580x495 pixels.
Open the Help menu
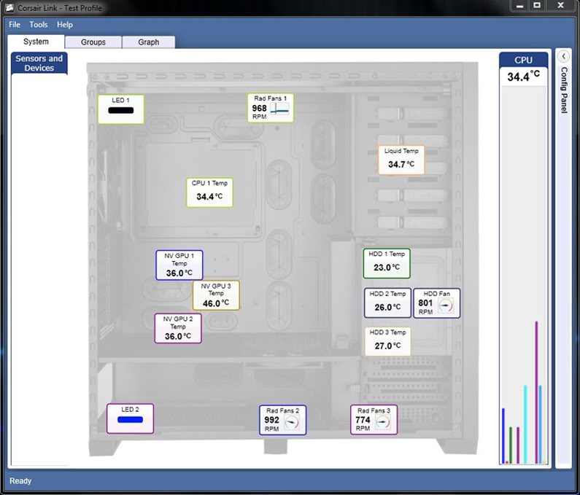65,24
